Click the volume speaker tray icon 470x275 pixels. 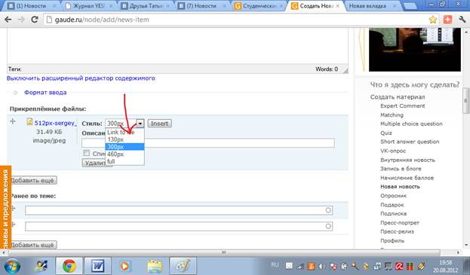click(321, 266)
